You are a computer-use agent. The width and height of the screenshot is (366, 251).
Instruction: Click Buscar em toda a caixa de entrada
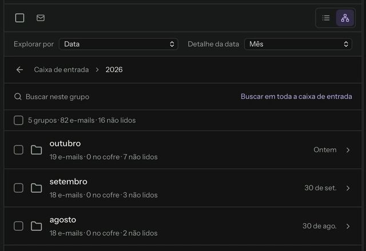point(296,96)
